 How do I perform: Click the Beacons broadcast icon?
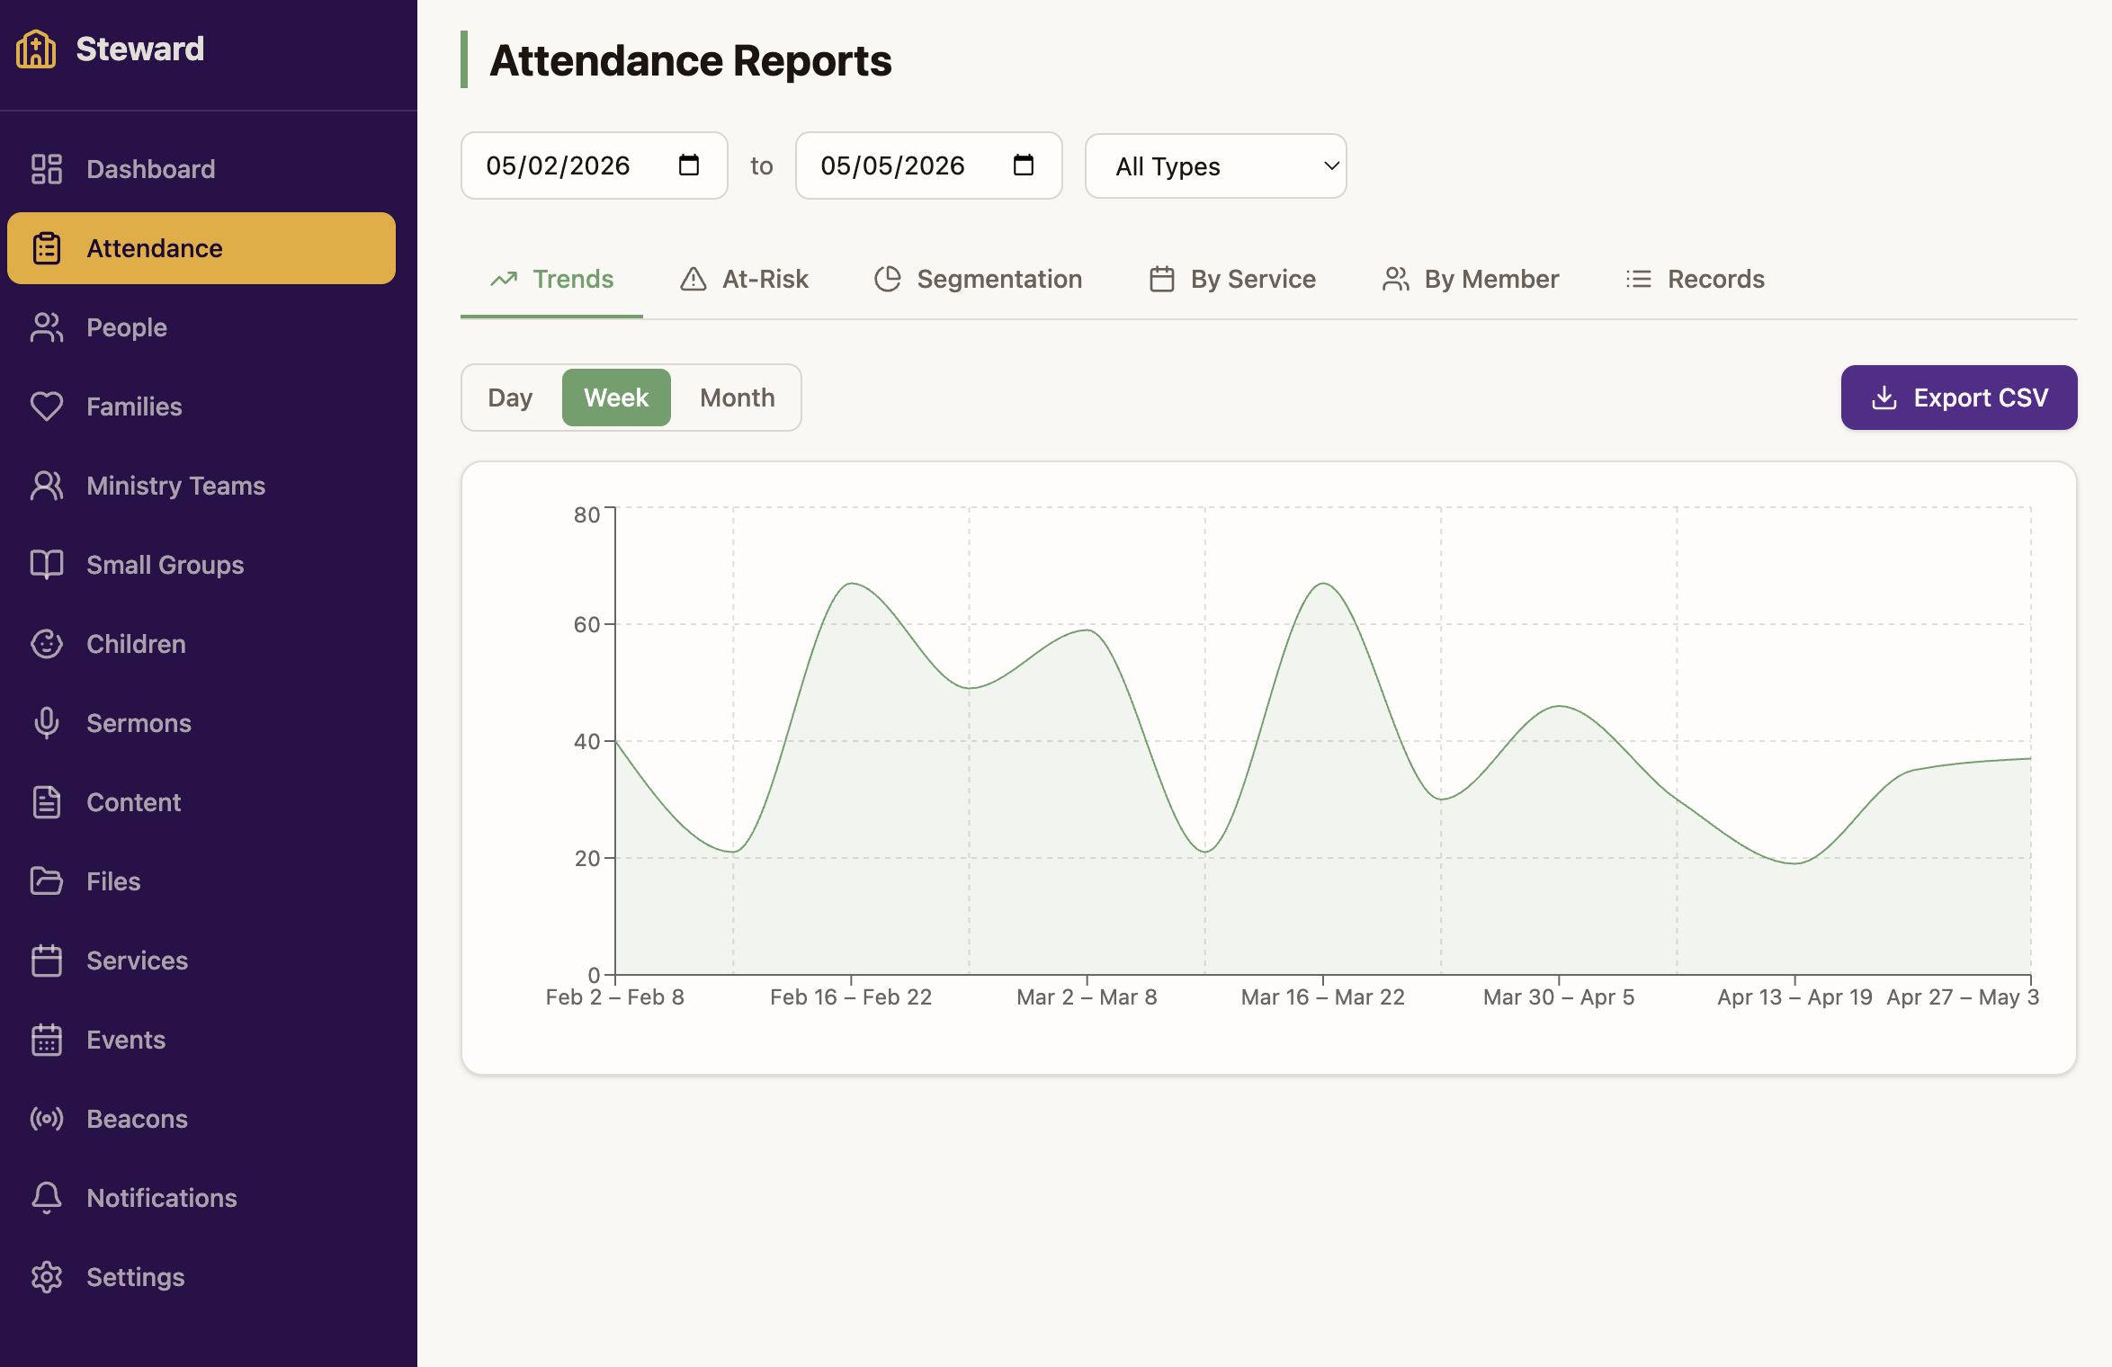tap(47, 1119)
